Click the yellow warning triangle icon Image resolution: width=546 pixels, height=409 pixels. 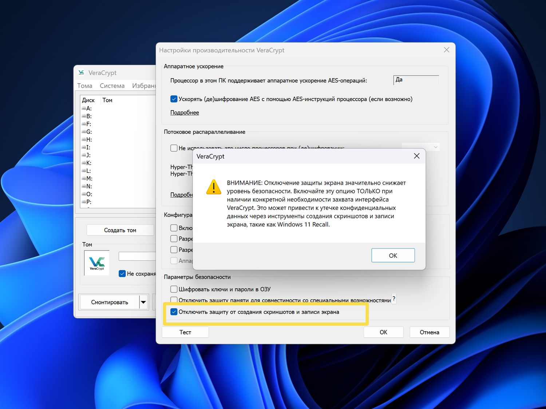click(214, 187)
